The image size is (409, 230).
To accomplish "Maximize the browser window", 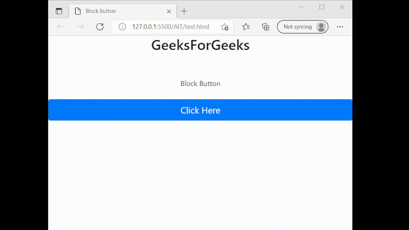I will tap(322, 7).
